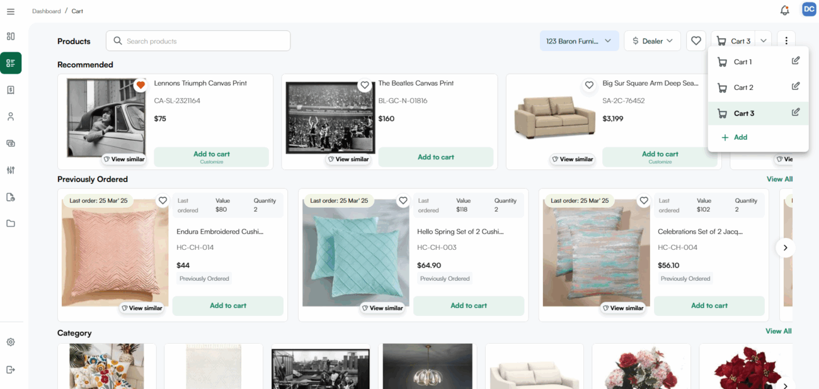Click the three-dot more options button

[x=786, y=41]
